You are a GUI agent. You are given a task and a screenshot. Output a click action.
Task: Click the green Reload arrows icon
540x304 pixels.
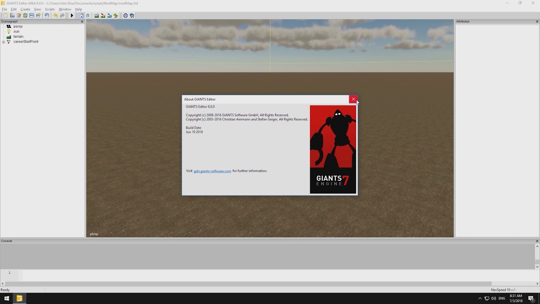point(25,16)
